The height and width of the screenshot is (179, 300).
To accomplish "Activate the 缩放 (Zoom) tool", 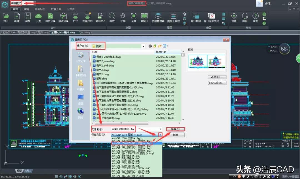I will [x=112, y=17].
